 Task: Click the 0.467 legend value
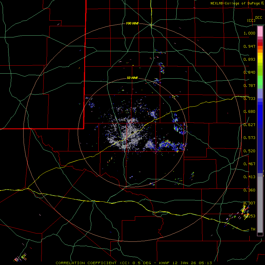click(249, 164)
